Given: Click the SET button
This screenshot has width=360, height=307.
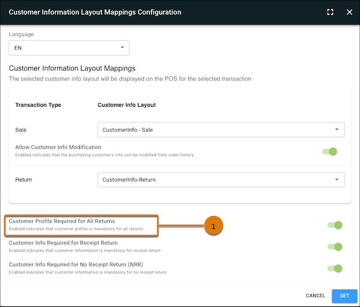Looking at the screenshot, I should (x=344, y=296).
